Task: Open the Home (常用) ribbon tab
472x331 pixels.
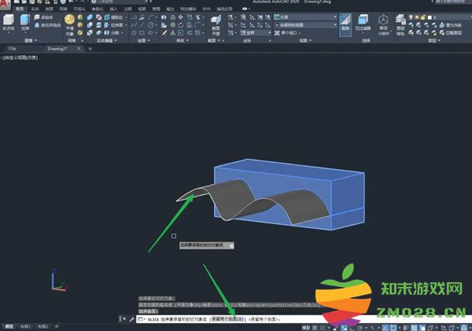Action: coord(20,9)
